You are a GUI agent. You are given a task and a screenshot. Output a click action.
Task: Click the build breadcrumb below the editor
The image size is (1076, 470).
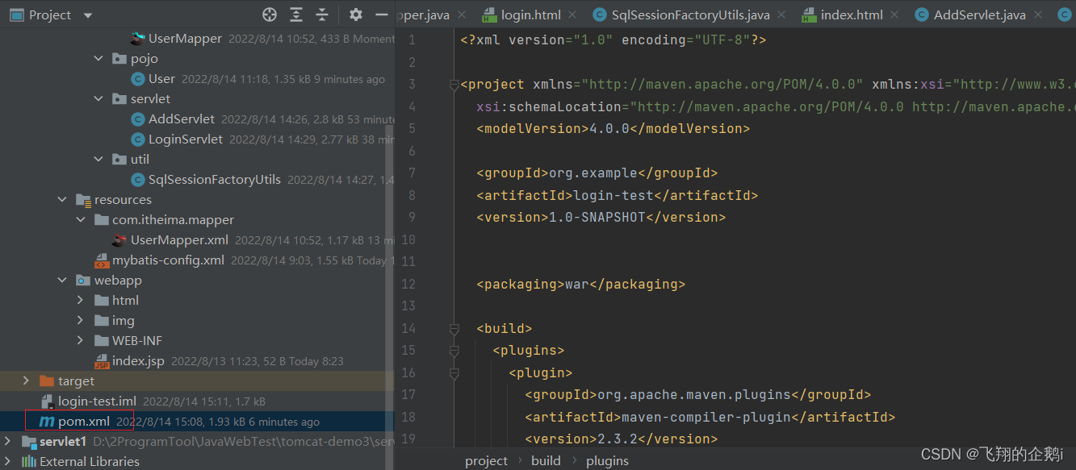546,460
